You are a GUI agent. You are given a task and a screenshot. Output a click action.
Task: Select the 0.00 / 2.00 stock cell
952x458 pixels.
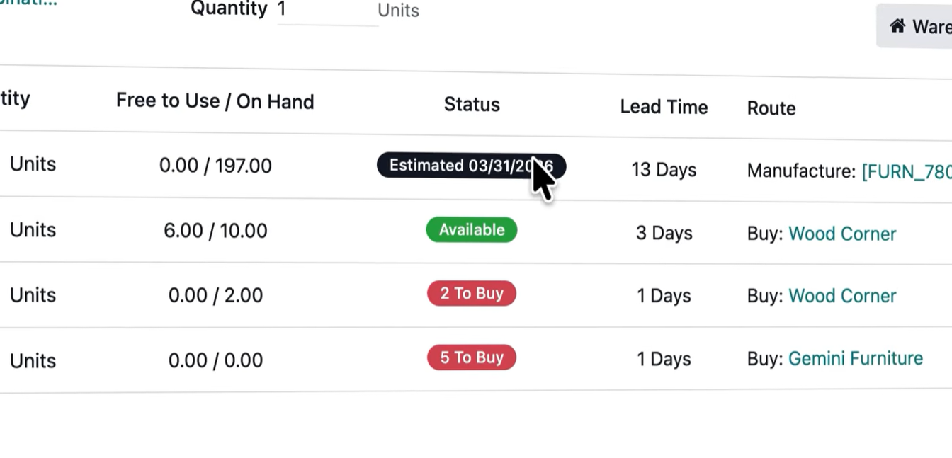pos(215,295)
